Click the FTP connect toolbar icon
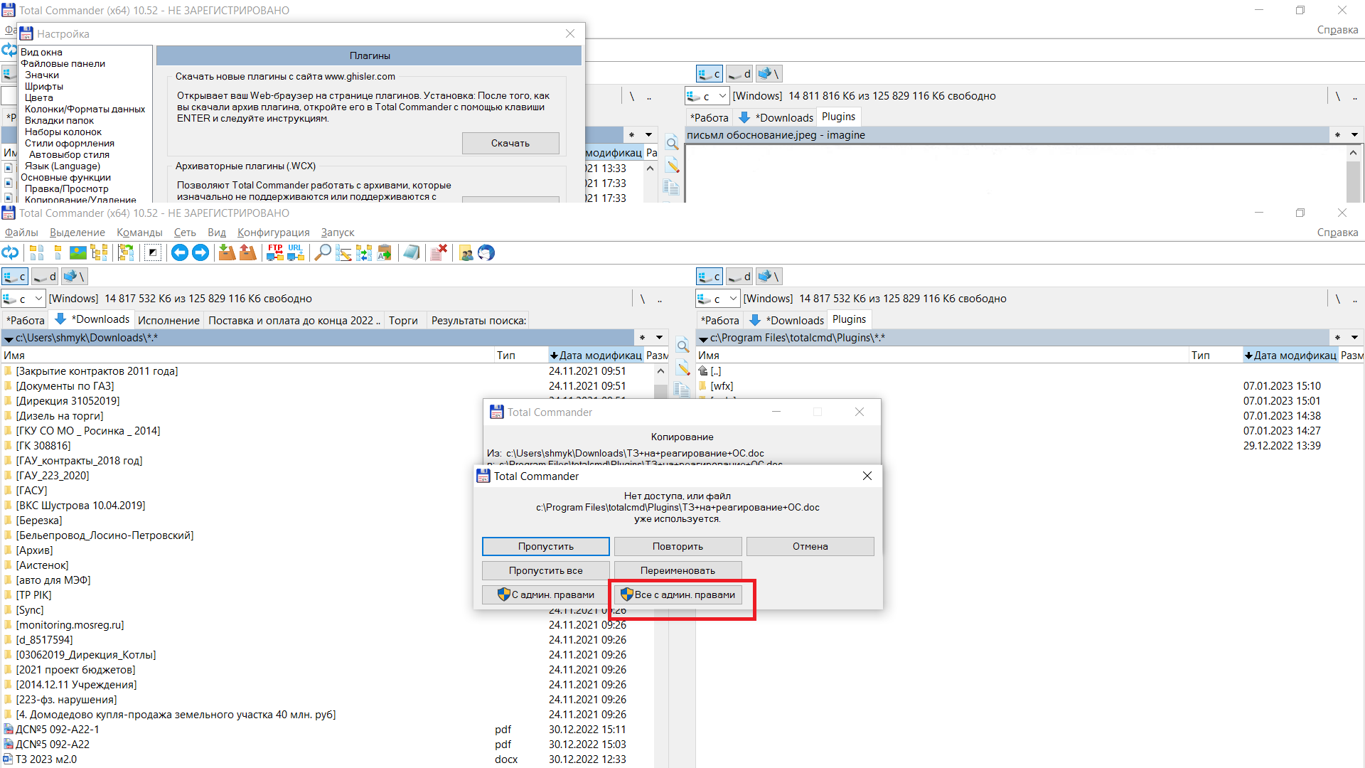Image resolution: width=1365 pixels, height=768 pixels. (275, 253)
